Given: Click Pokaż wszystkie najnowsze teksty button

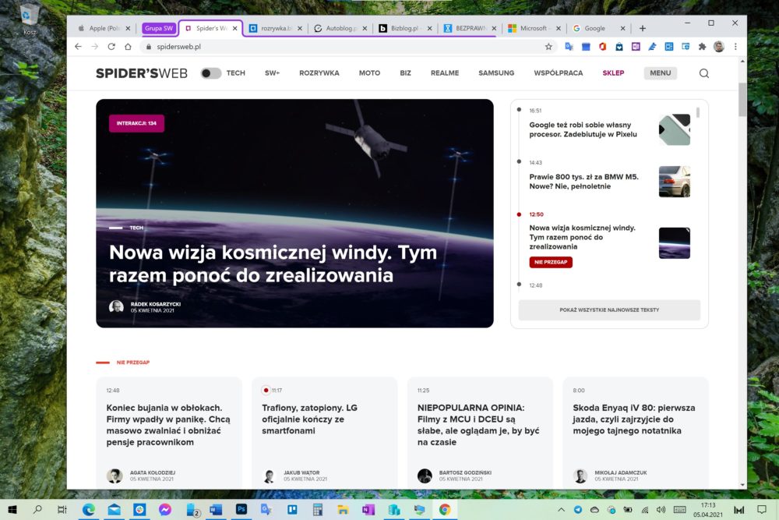Looking at the screenshot, I should [x=609, y=310].
